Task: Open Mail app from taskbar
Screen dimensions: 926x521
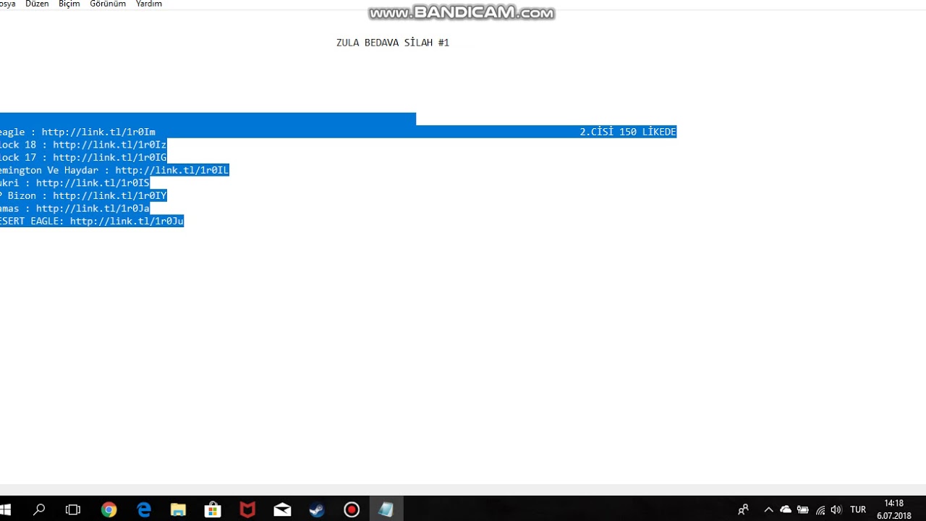Action: click(282, 509)
